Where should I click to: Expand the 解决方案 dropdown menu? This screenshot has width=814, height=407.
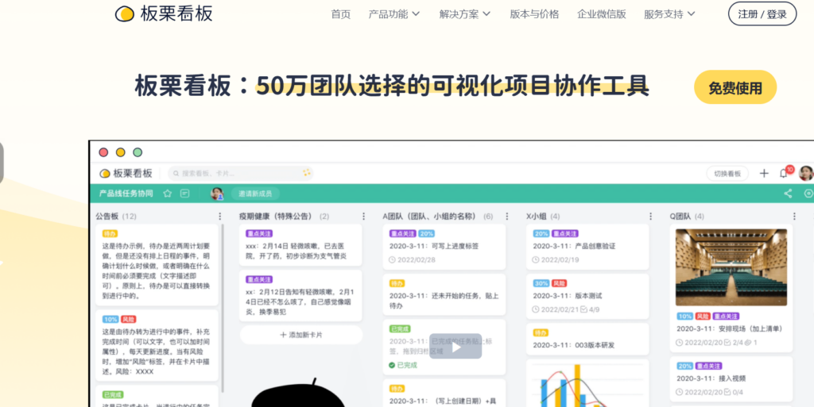pyautogui.click(x=464, y=13)
